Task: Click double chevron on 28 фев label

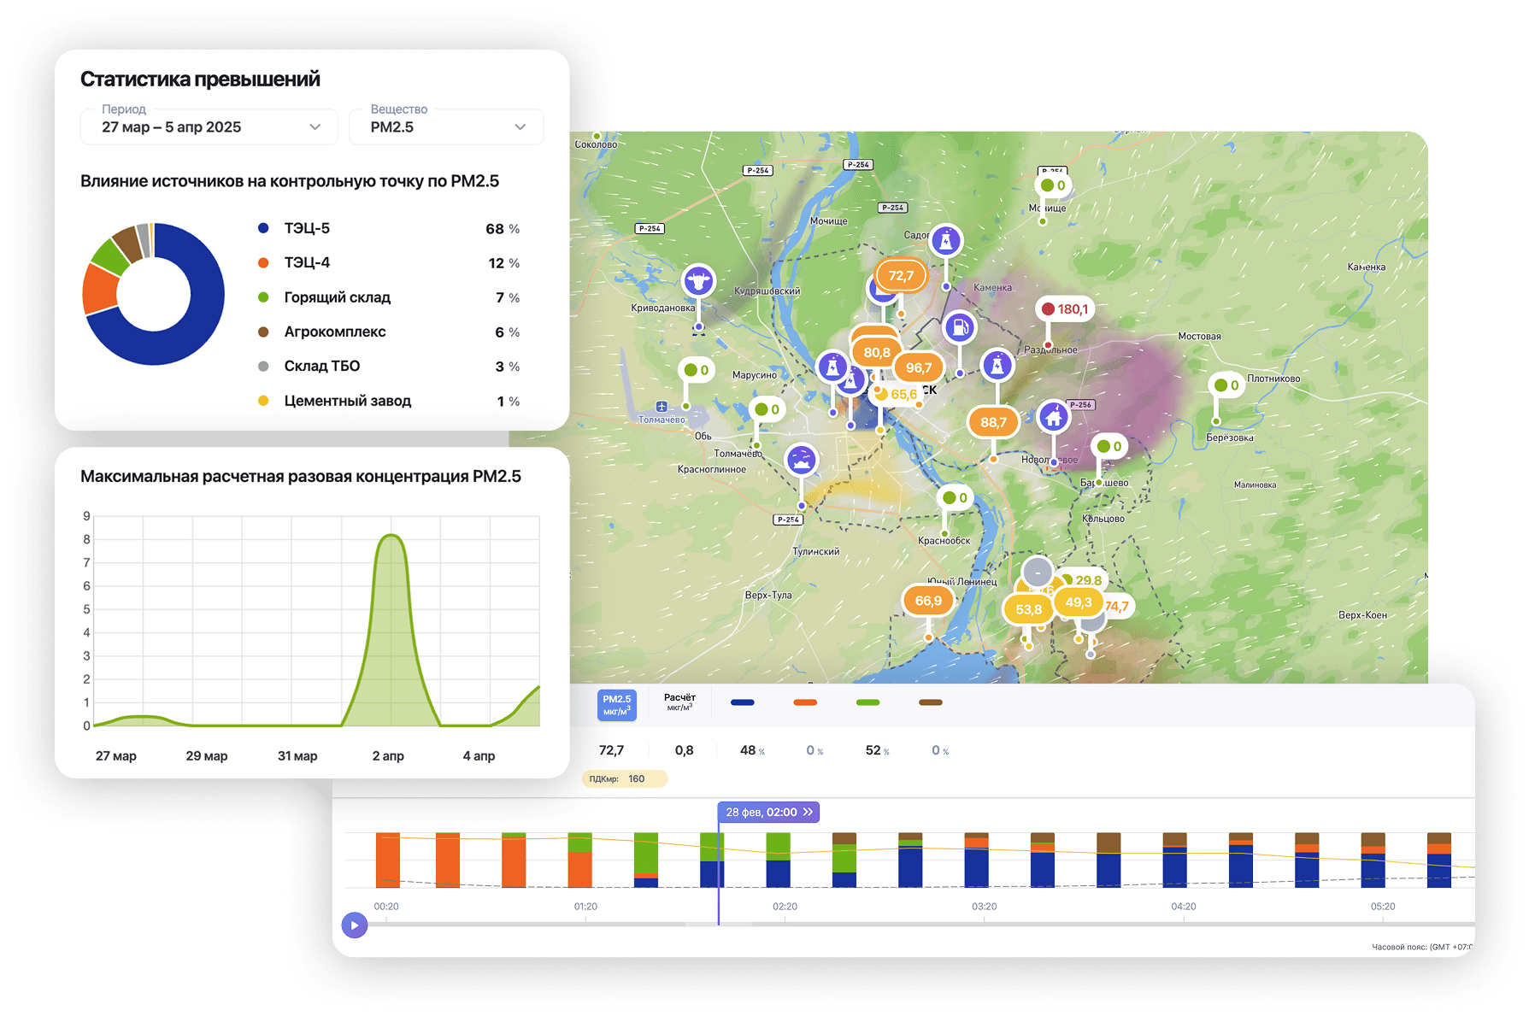Action: (808, 812)
